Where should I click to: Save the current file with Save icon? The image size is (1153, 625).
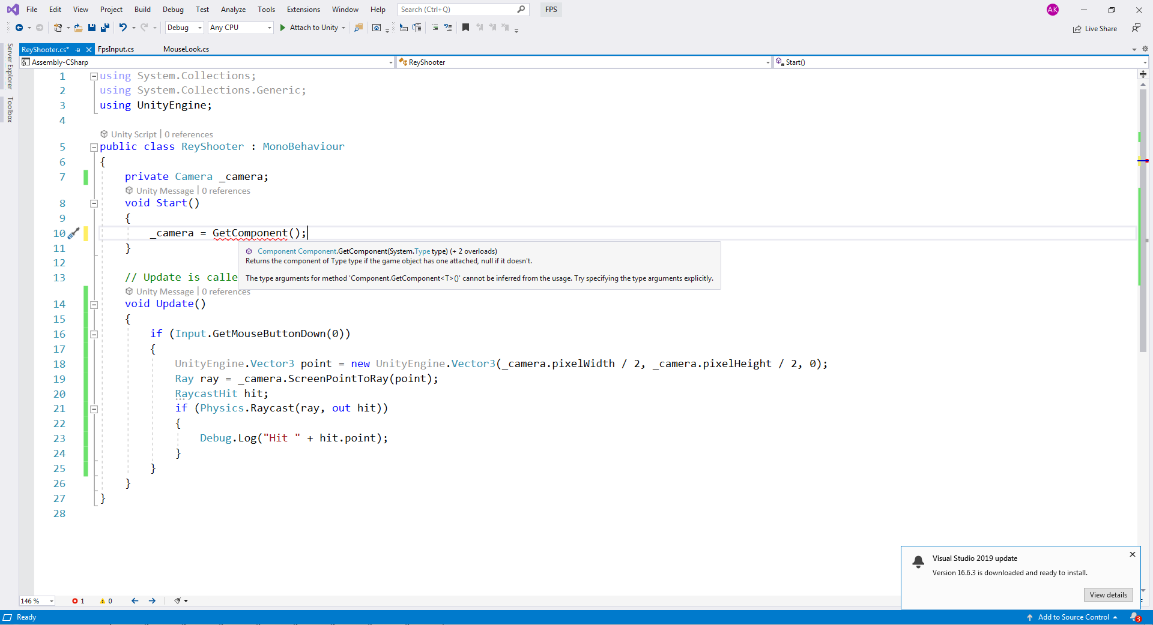click(x=92, y=28)
